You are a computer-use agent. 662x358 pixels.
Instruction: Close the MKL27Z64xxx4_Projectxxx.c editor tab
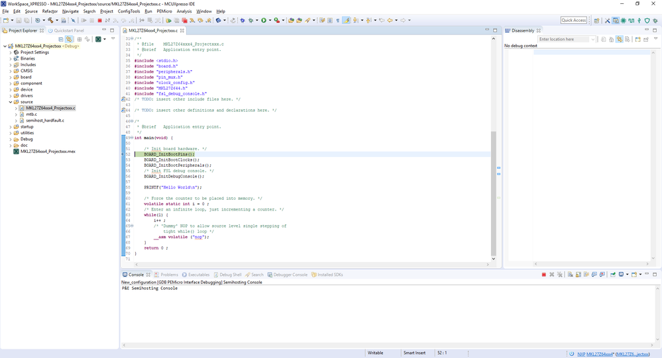pyautogui.click(x=182, y=30)
